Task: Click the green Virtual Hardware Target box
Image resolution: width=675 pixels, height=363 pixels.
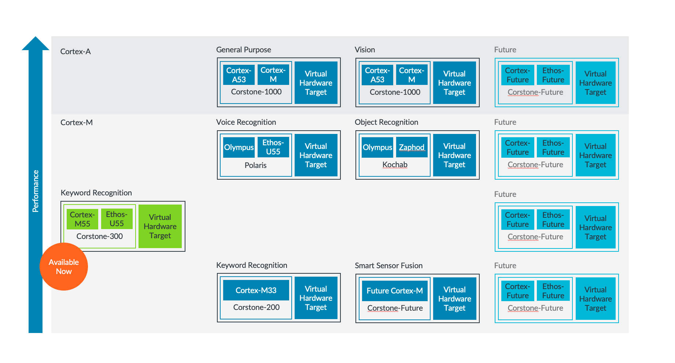Action: [x=160, y=227]
